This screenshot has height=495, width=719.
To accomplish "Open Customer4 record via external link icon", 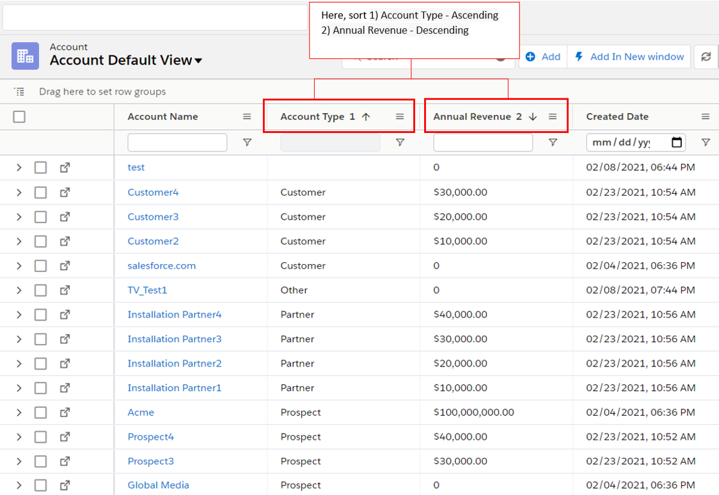I will [65, 192].
